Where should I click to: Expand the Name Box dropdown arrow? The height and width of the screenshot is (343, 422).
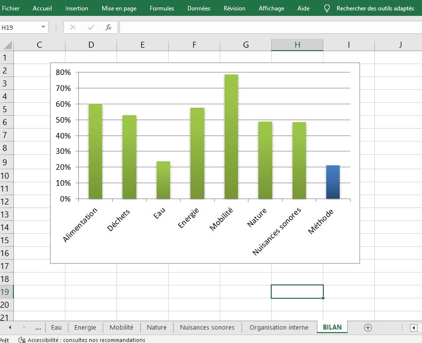point(43,27)
